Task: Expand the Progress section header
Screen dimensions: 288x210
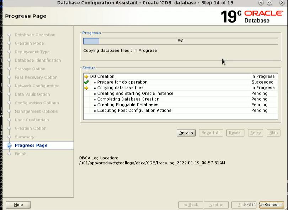Action: tap(92, 33)
